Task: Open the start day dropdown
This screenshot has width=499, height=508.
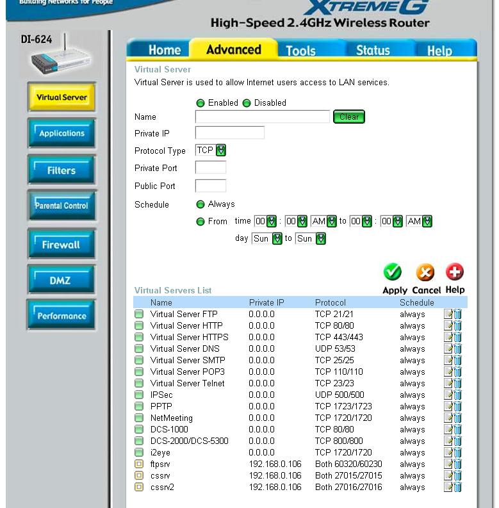Action: [267, 239]
